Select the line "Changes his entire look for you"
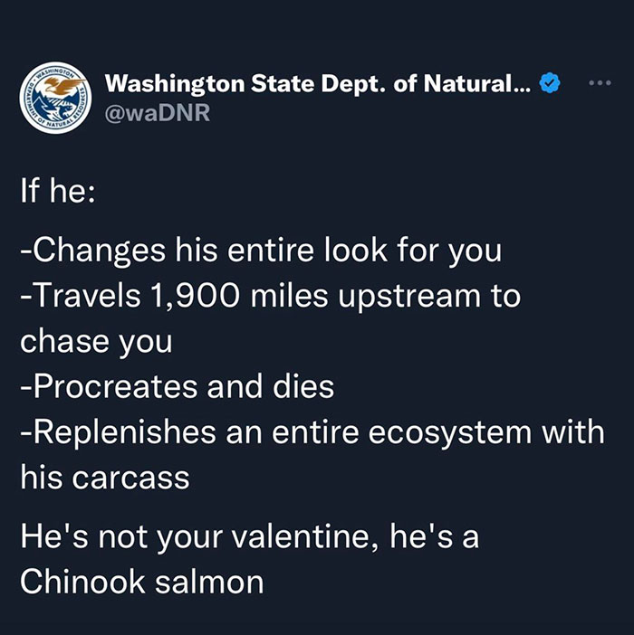This screenshot has width=634, height=635. [x=261, y=251]
